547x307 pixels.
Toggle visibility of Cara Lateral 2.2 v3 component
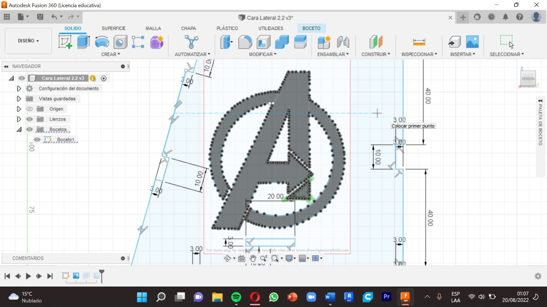[22, 78]
